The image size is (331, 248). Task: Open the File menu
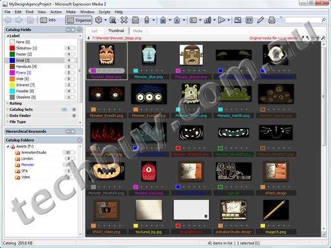pos(7,12)
